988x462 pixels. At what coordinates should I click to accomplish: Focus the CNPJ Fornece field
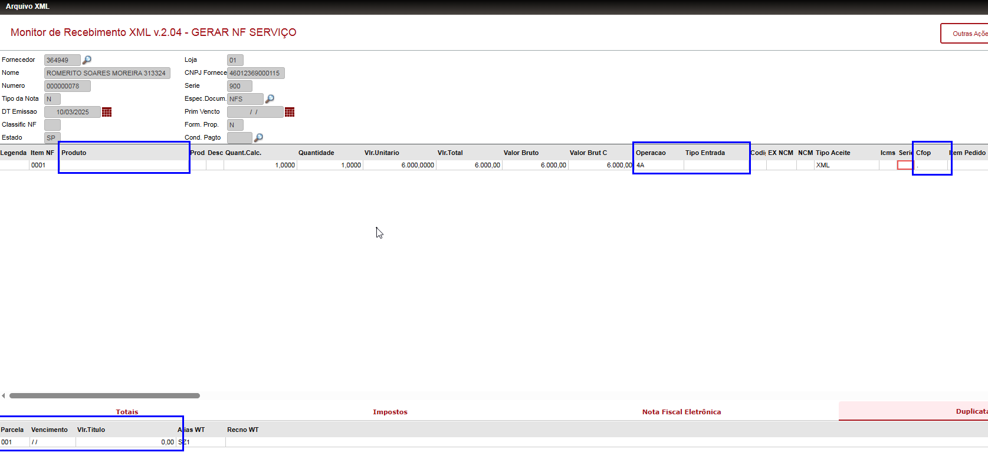pyautogui.click(x=256, y=73)
